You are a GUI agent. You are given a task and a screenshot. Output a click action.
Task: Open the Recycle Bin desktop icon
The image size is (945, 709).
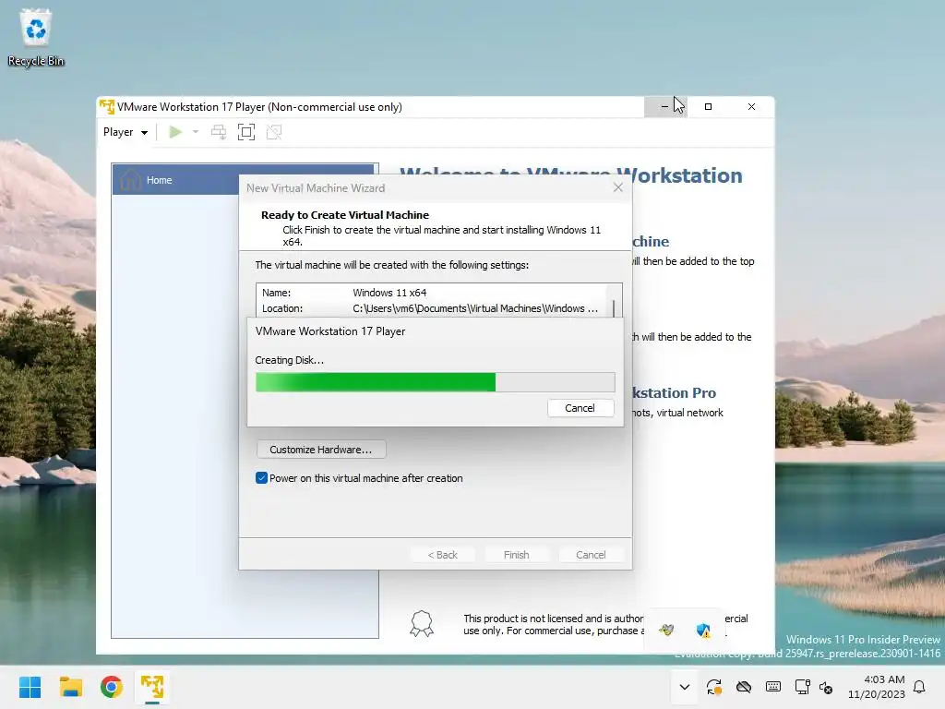click(x=36, y=37)
